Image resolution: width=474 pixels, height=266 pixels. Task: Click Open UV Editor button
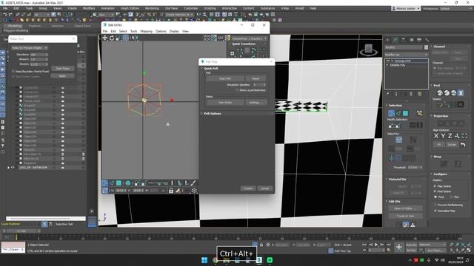click(x=405, y=208)
